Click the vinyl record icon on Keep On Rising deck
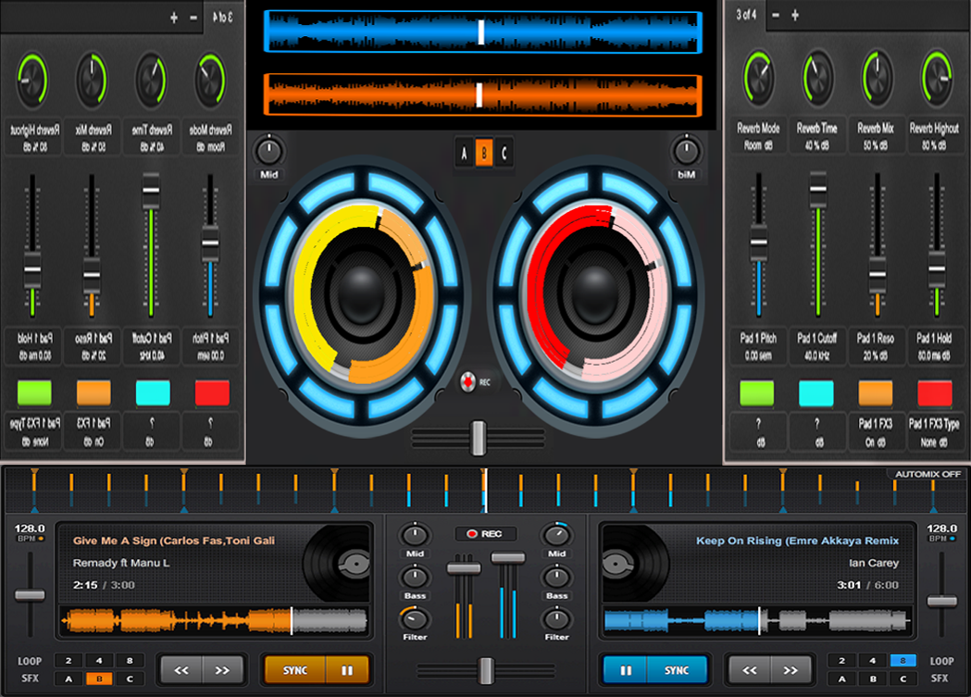Image resolution: width=971 pixels, height=697 pixels. (x=635, y=564)
